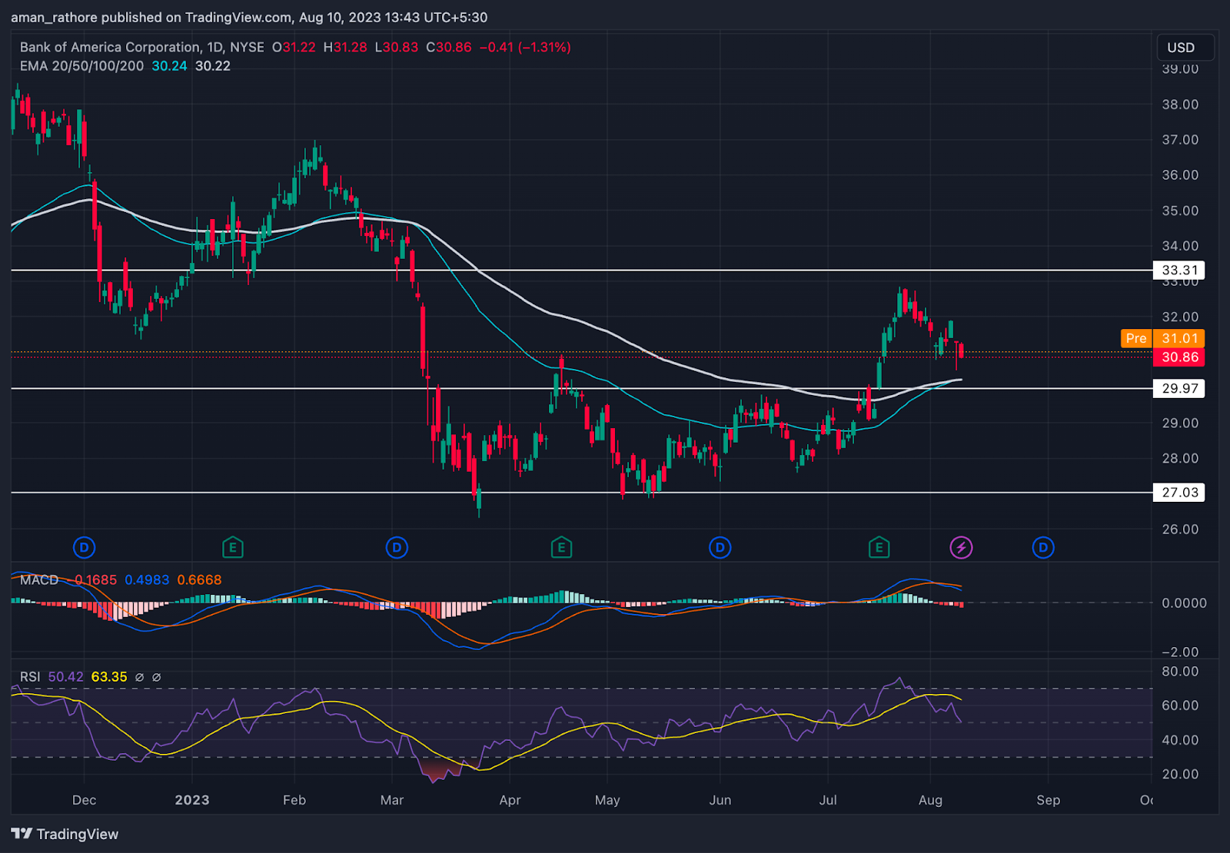The height and width of the screenshot is (853, 1230).
Task: Click the 0.0000 MACD scale value
Action: click(x=1184, y=603)
